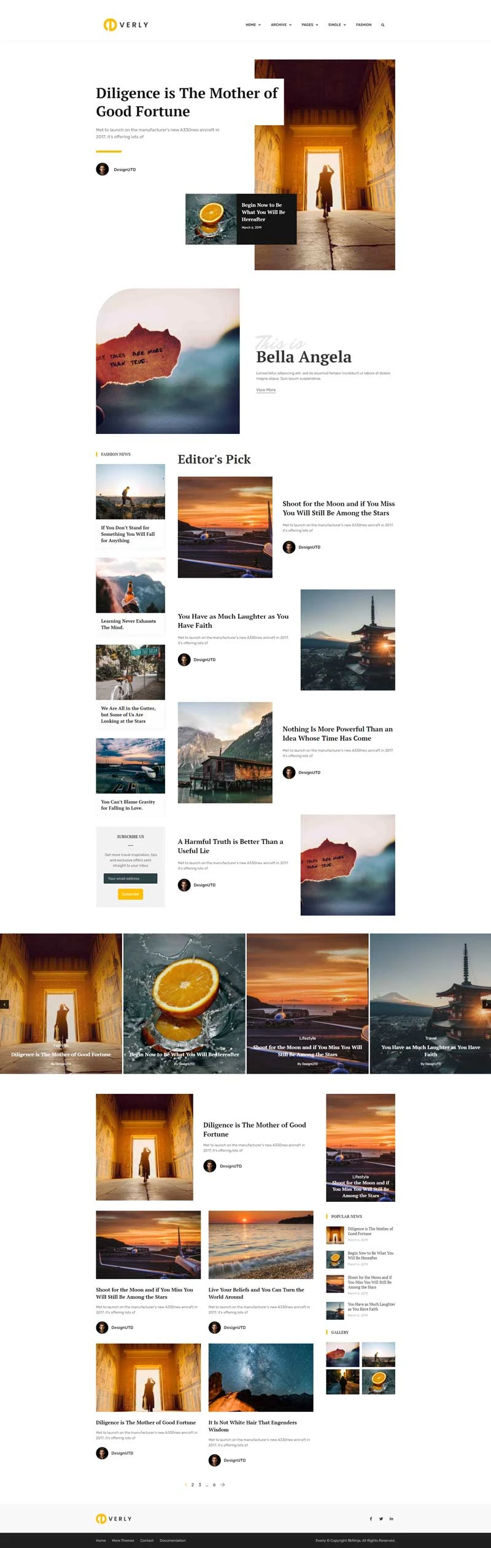Viewport: 491px width, 1548px height.
Task: Click the search magnifier icon in header
Action: 383,25
